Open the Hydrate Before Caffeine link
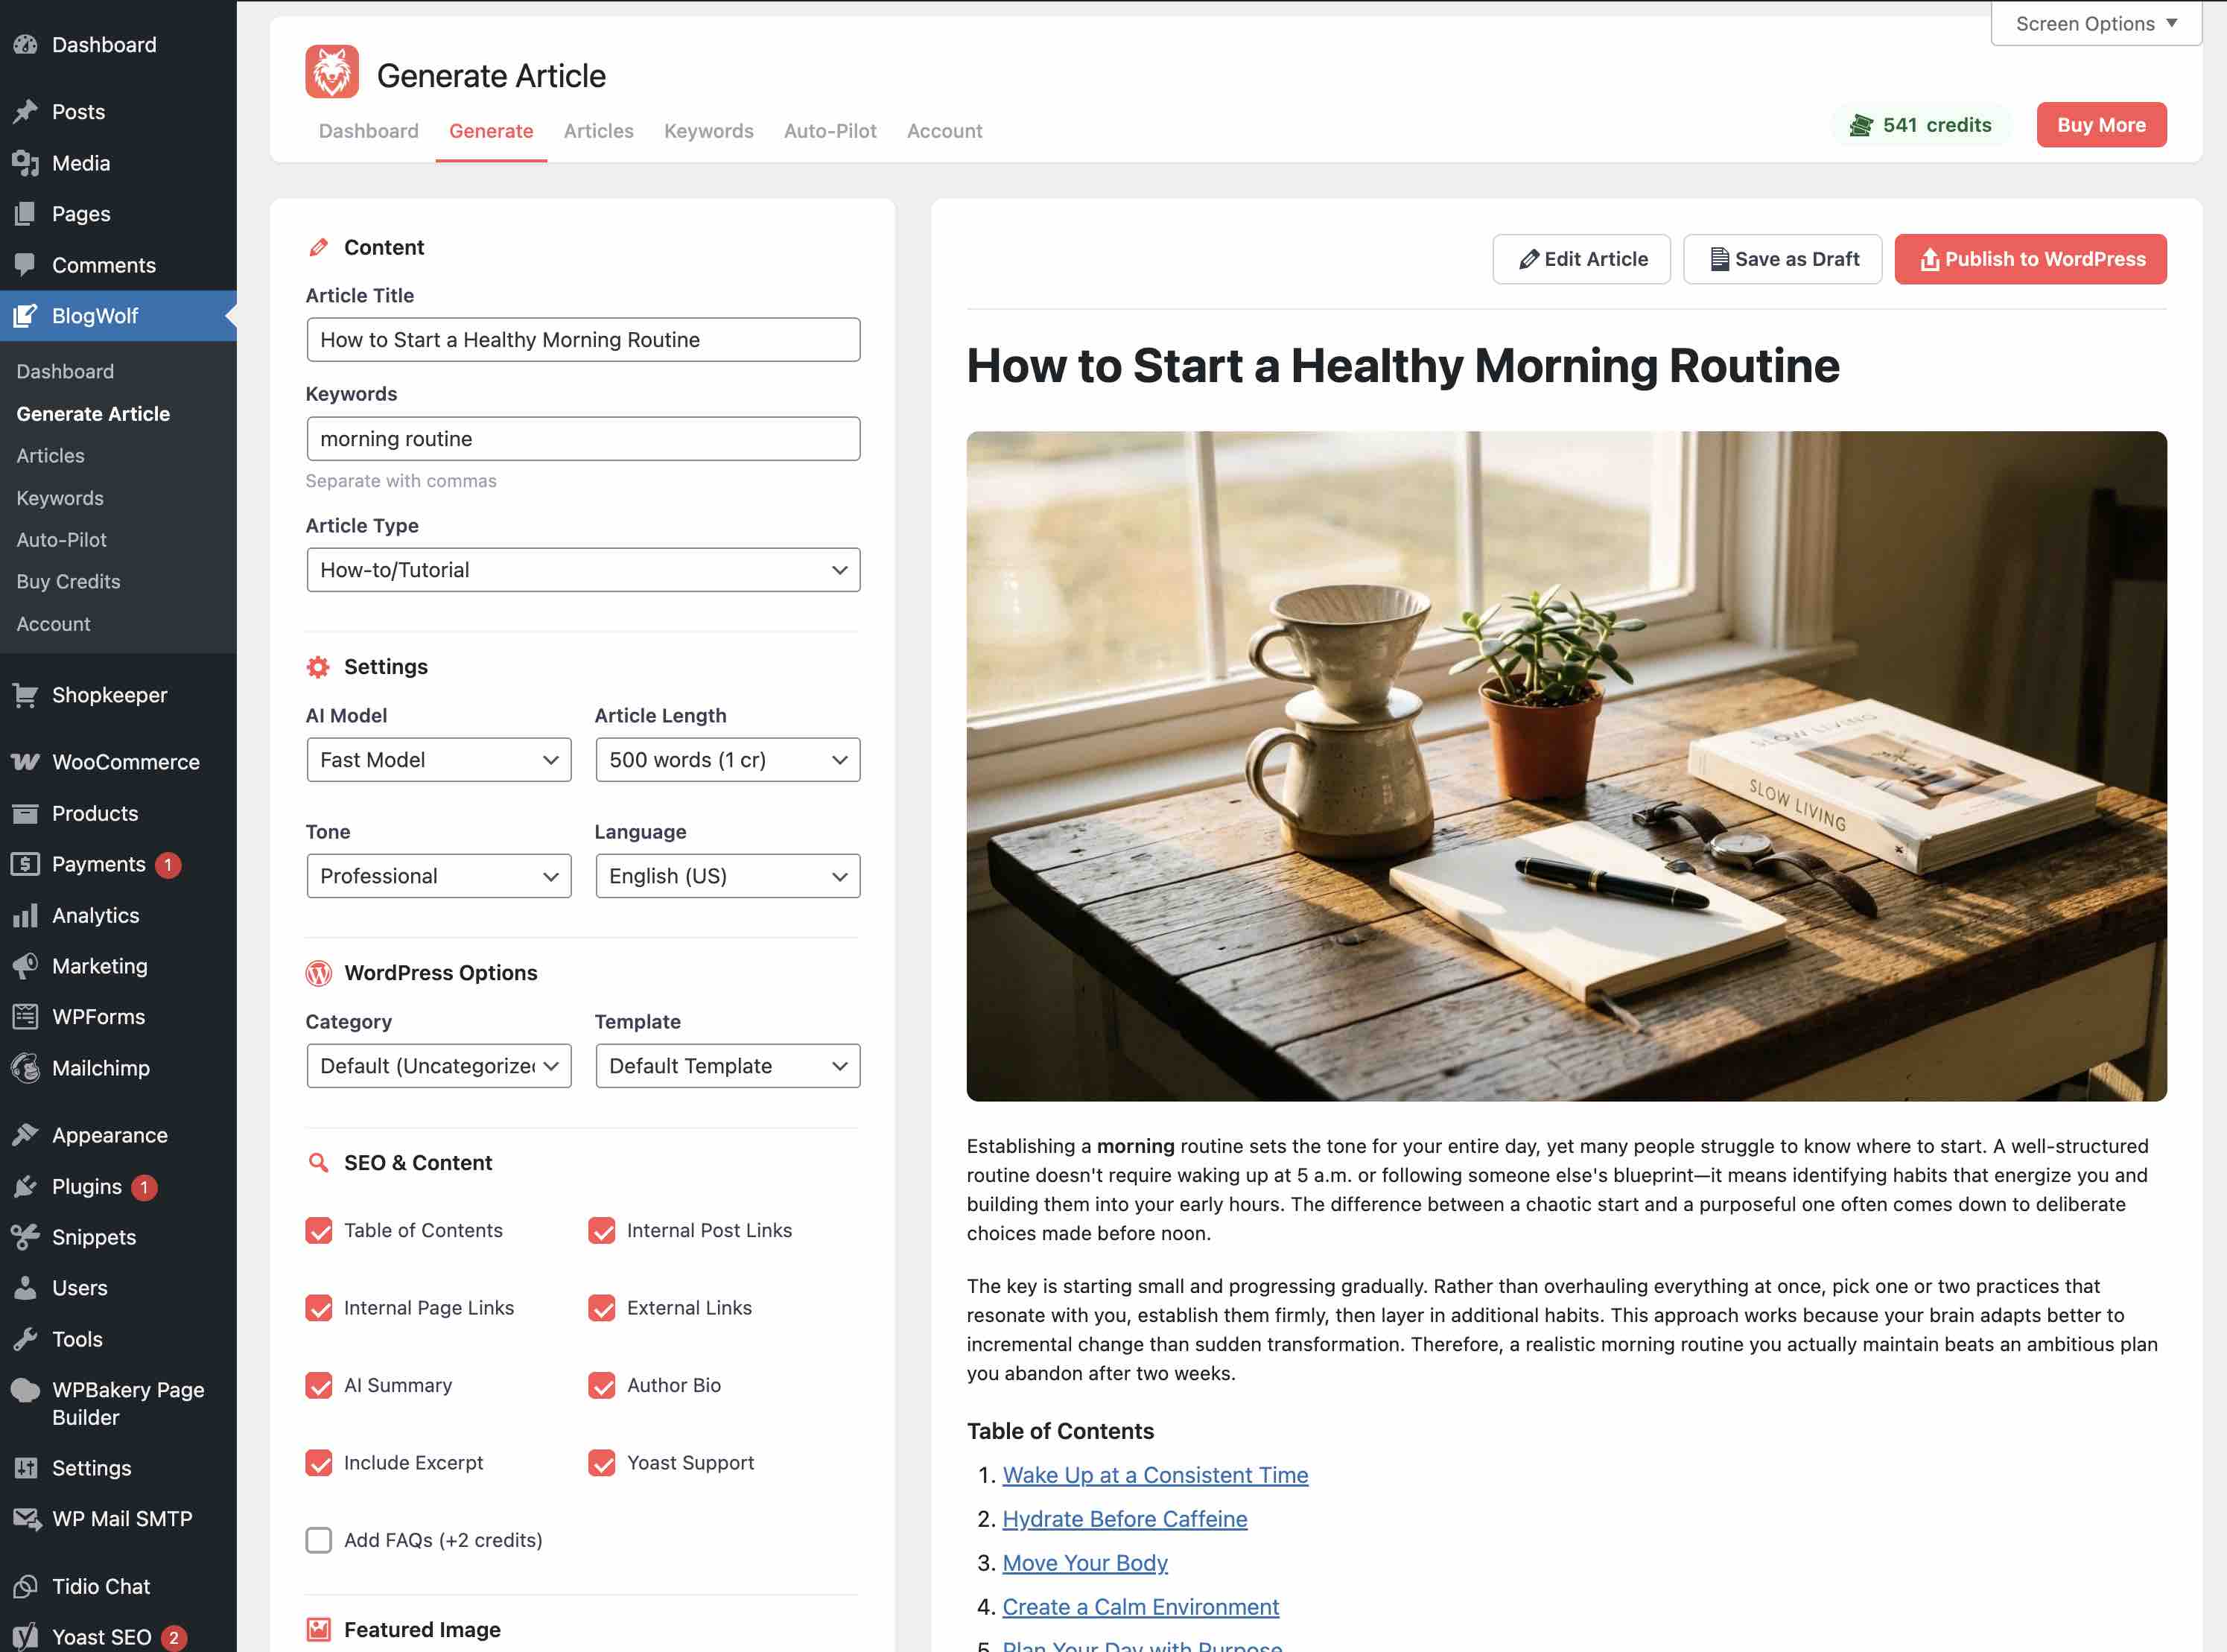This screenshot has width=2227, height=1652. (1125, 1518)
